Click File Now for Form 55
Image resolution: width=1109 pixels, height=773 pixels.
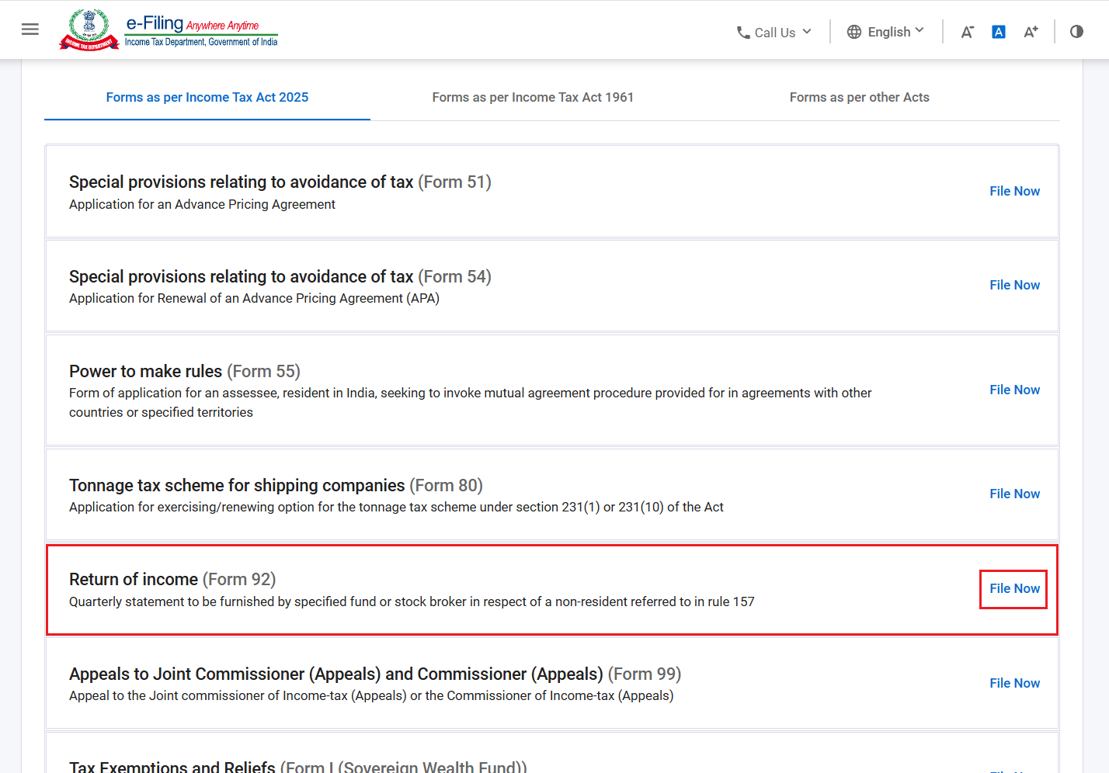point(1014,390)
